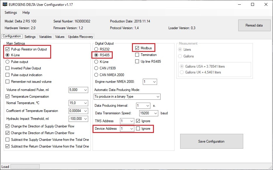
Task: Choose CAN J1939 as digital output
Action: coord(96,68)
